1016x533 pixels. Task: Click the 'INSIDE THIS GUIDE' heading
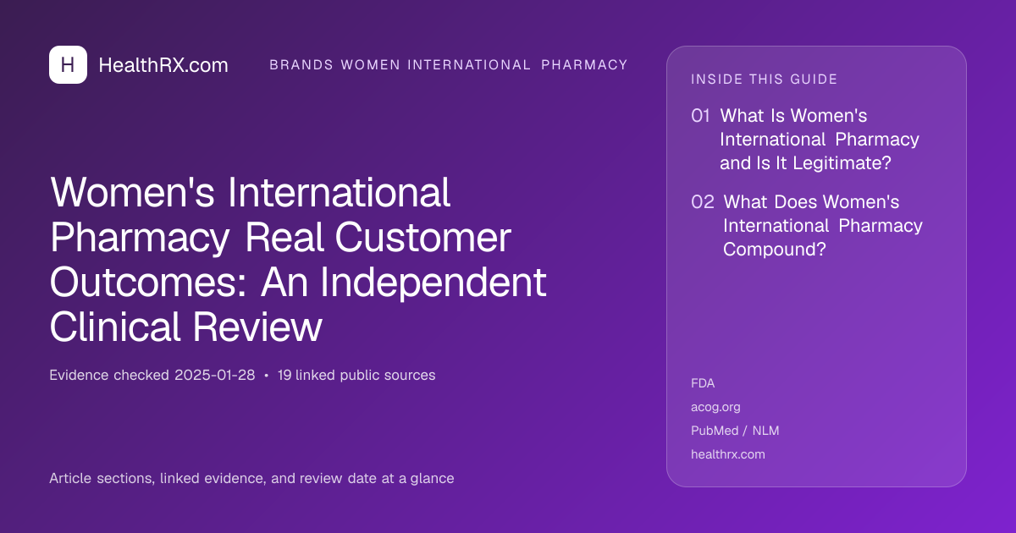765,80
